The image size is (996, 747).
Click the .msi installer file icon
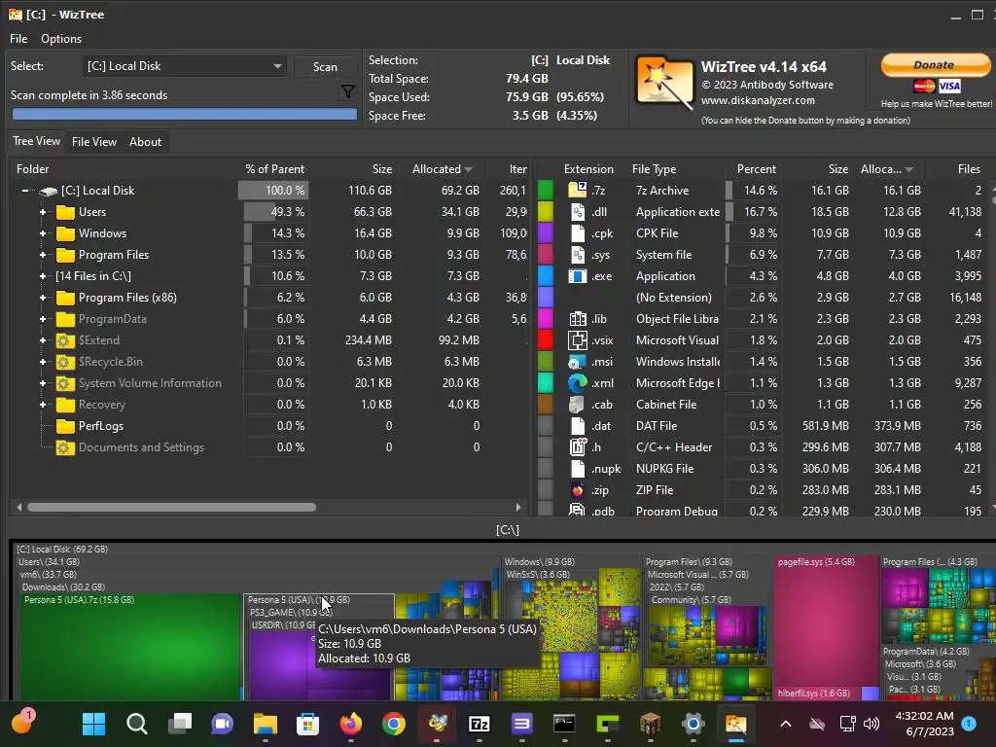pyautogui.click(x=577, y=362)
